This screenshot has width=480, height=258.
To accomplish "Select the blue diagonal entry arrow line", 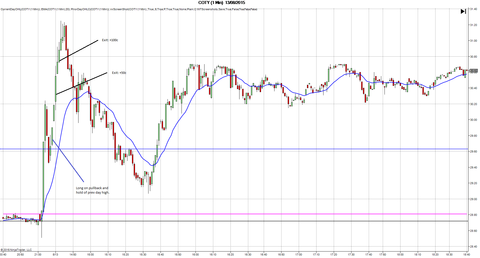I will coord(68,161).
